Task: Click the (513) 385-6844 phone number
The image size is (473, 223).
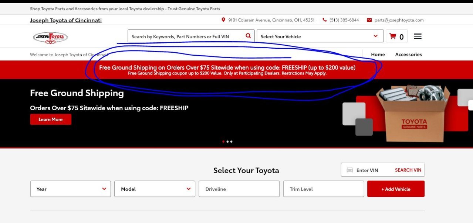Action: point(344,20)
